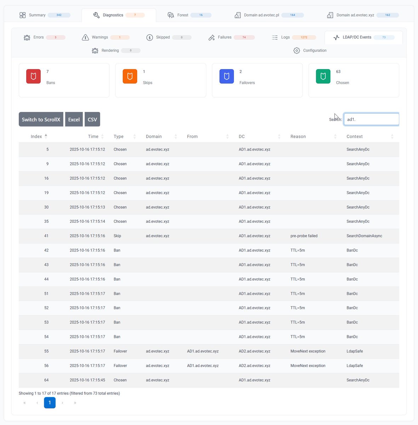Image resolution: width=418 pixels, height=425 pixels.
Task: Click the Errors bug icon
Action: [27, 38]
